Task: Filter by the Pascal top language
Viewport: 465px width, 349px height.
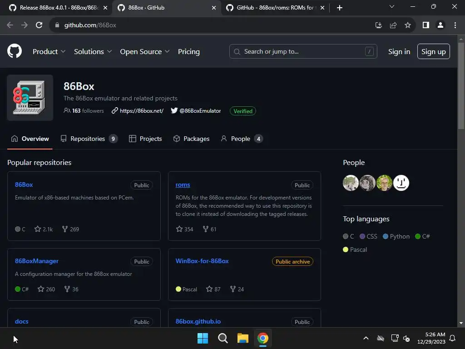Action: pyautogui.click(x=355, y=249)
